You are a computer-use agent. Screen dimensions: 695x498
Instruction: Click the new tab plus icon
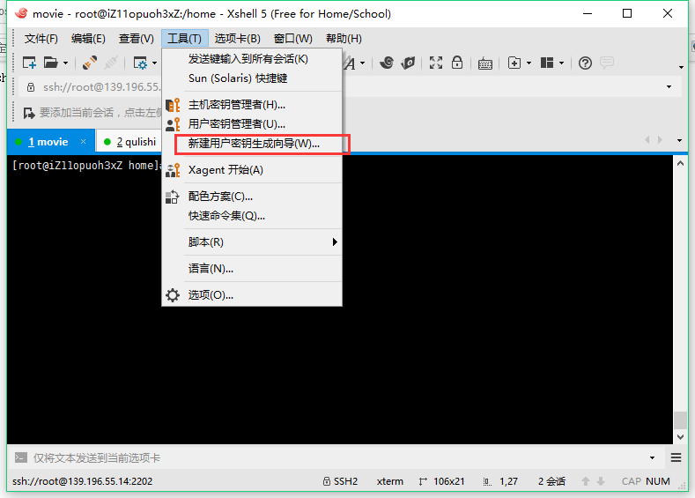click(514, 63)
